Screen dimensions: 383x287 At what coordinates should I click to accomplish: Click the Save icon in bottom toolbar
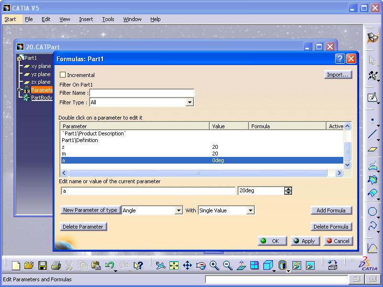coord(43,265)
